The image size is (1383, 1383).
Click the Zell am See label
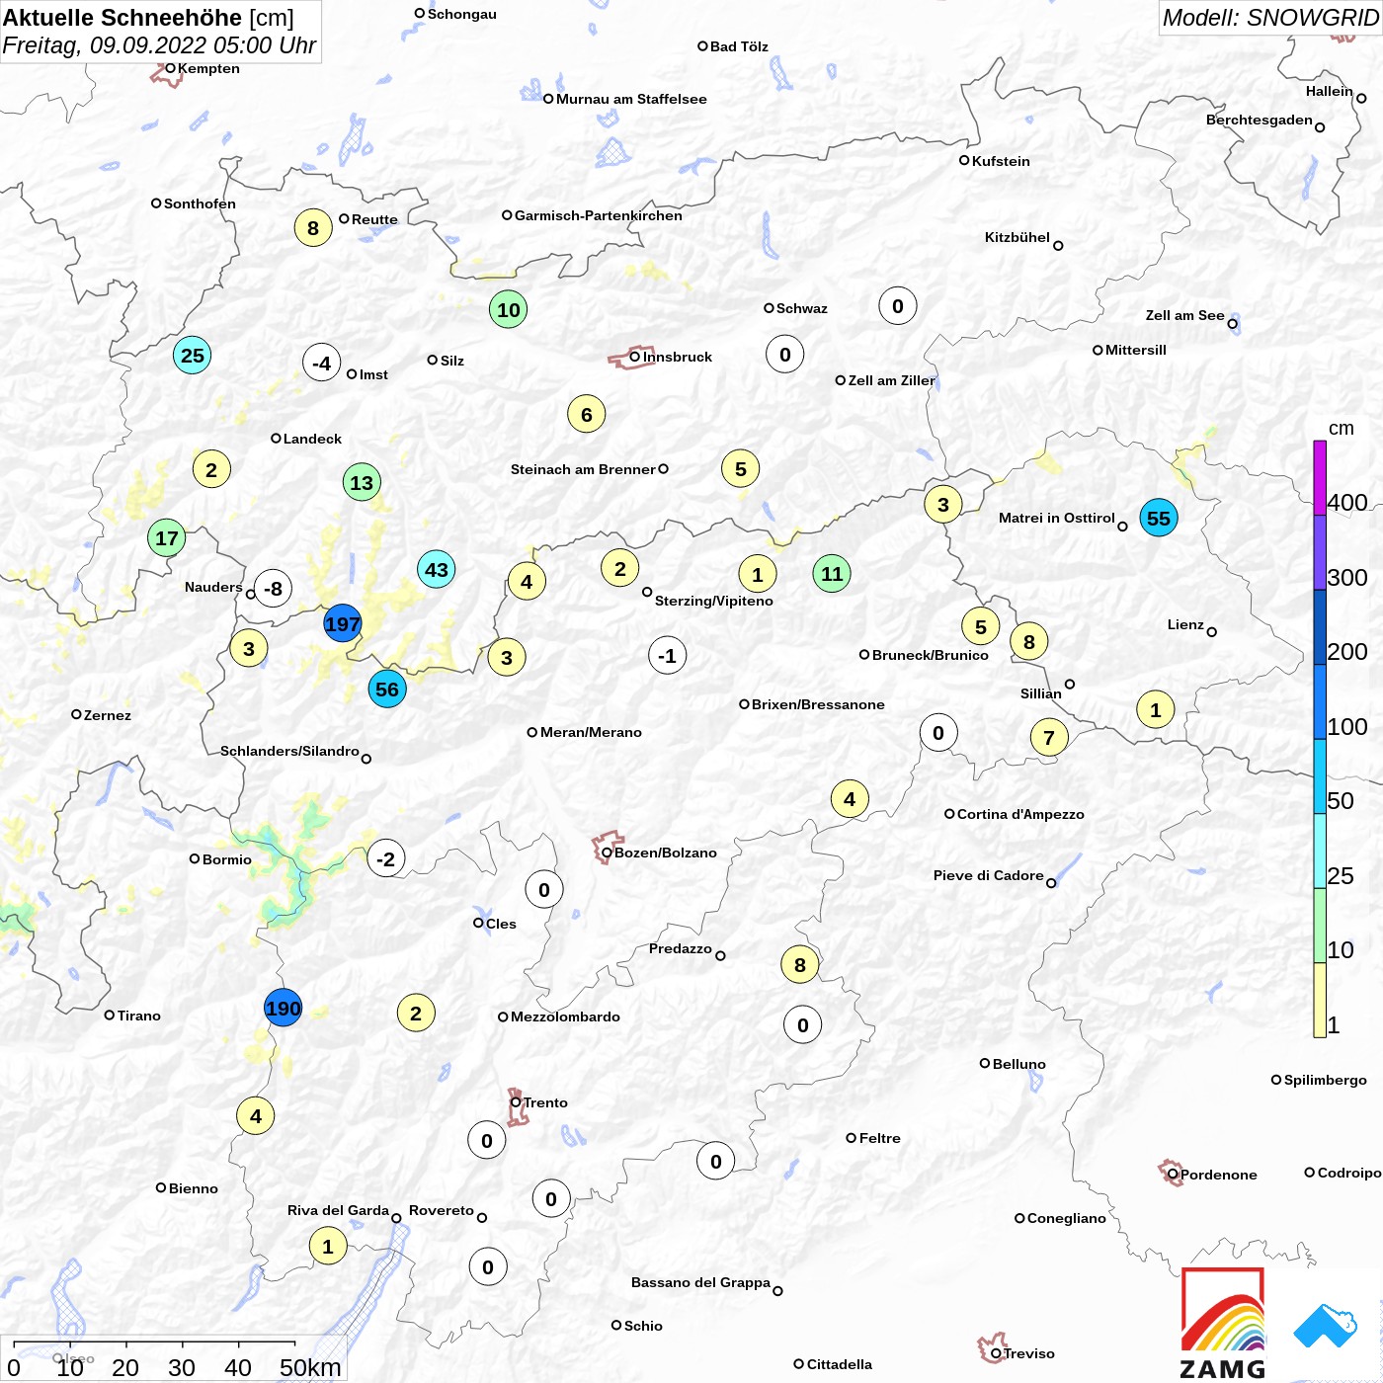tap(1184, 315)
